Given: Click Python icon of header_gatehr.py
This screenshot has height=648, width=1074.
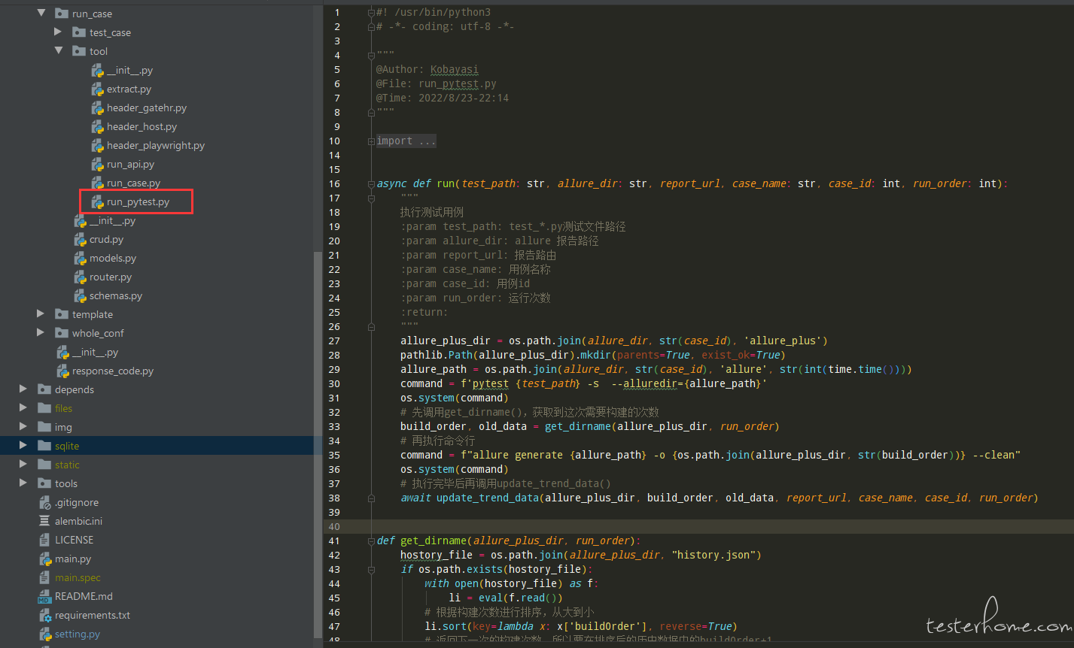Looking at the screenshot, I should coord(97,107).
